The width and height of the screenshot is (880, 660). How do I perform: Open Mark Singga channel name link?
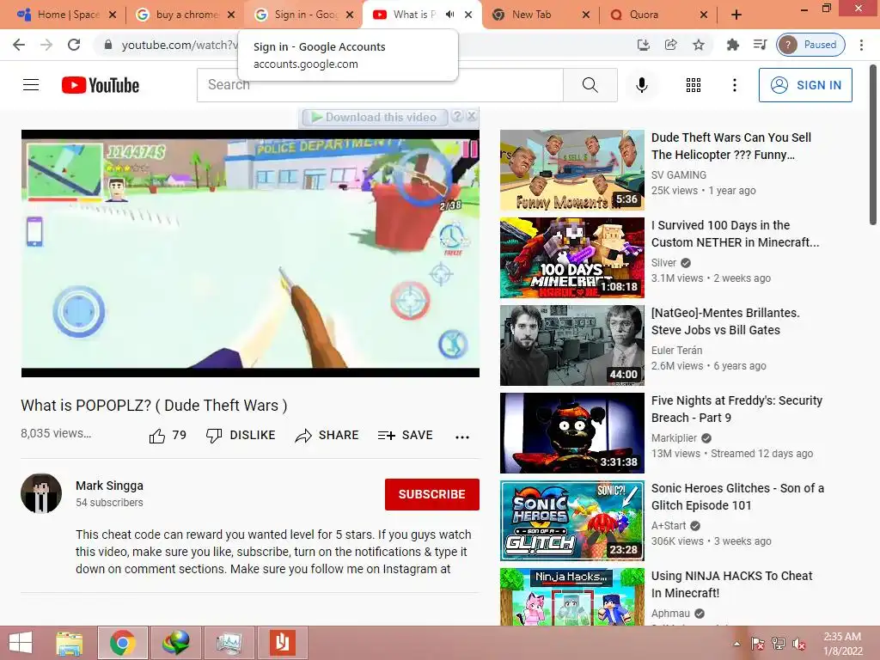109,486
